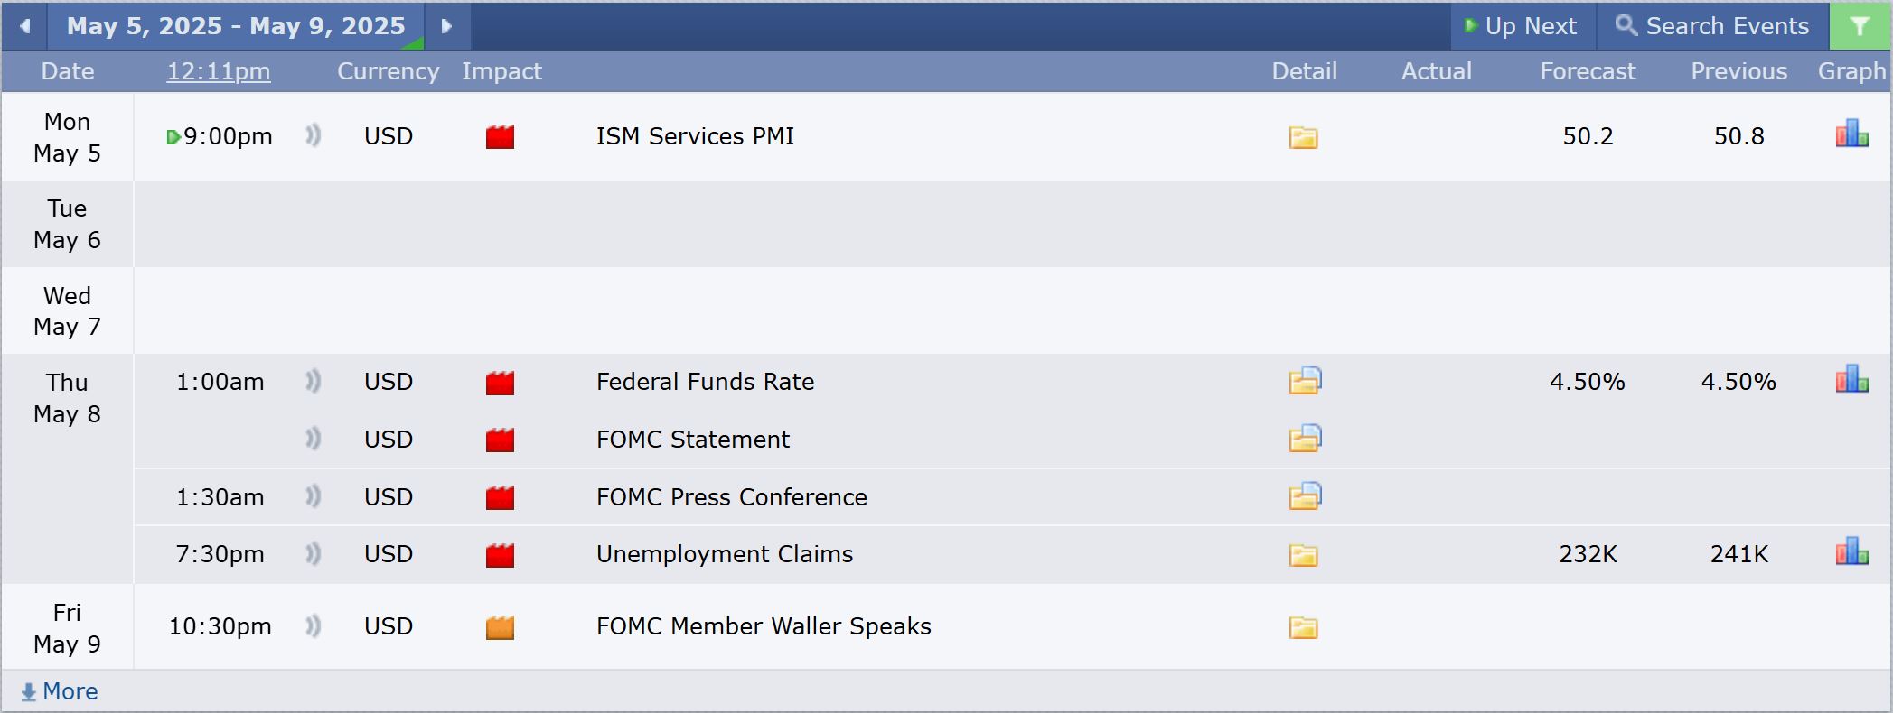Viewport: 1893px width, 713px height.
Task: Open detail folder for FOMC Press Conference
Action: (x=1305, y=496)
